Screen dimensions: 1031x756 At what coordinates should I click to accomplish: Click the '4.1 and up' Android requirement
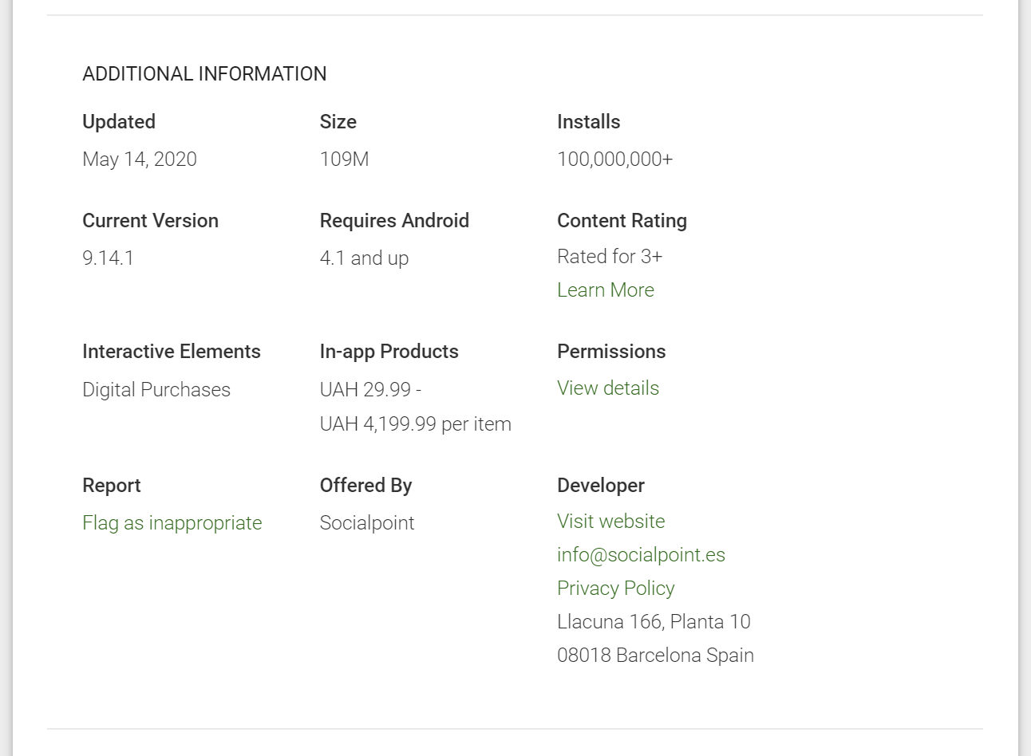364,258
